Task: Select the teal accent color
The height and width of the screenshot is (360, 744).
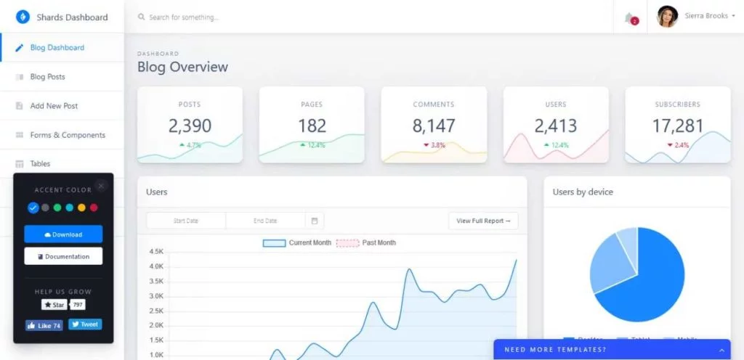Action: (70, 208)
